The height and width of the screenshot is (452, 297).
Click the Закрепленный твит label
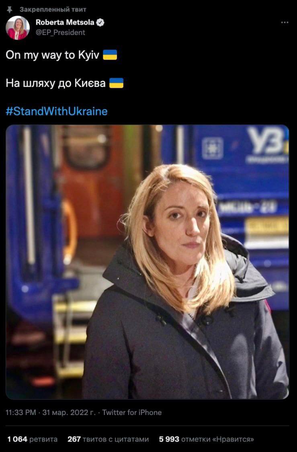pos(53,10)
